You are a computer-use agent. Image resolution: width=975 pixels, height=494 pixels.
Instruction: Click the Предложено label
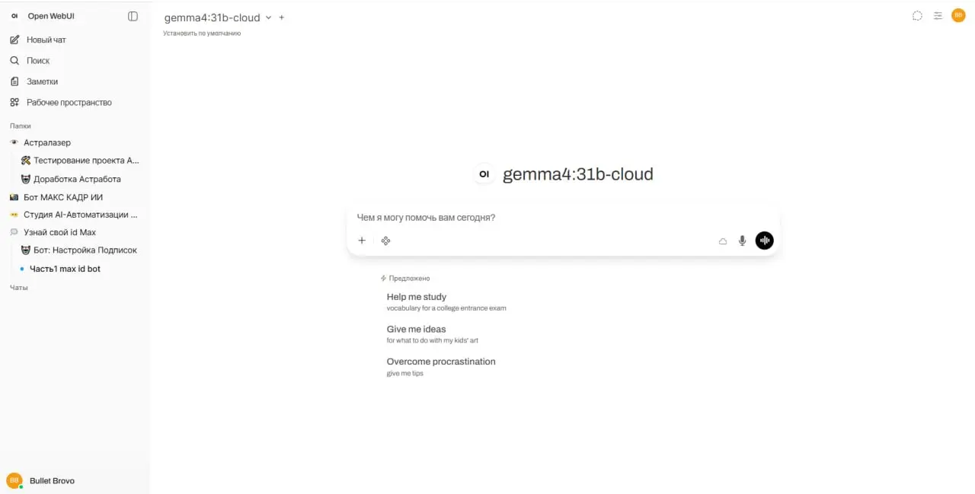tap(409, 279)
